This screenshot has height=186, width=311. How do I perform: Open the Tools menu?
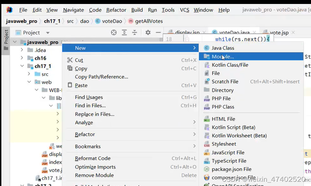168,10
